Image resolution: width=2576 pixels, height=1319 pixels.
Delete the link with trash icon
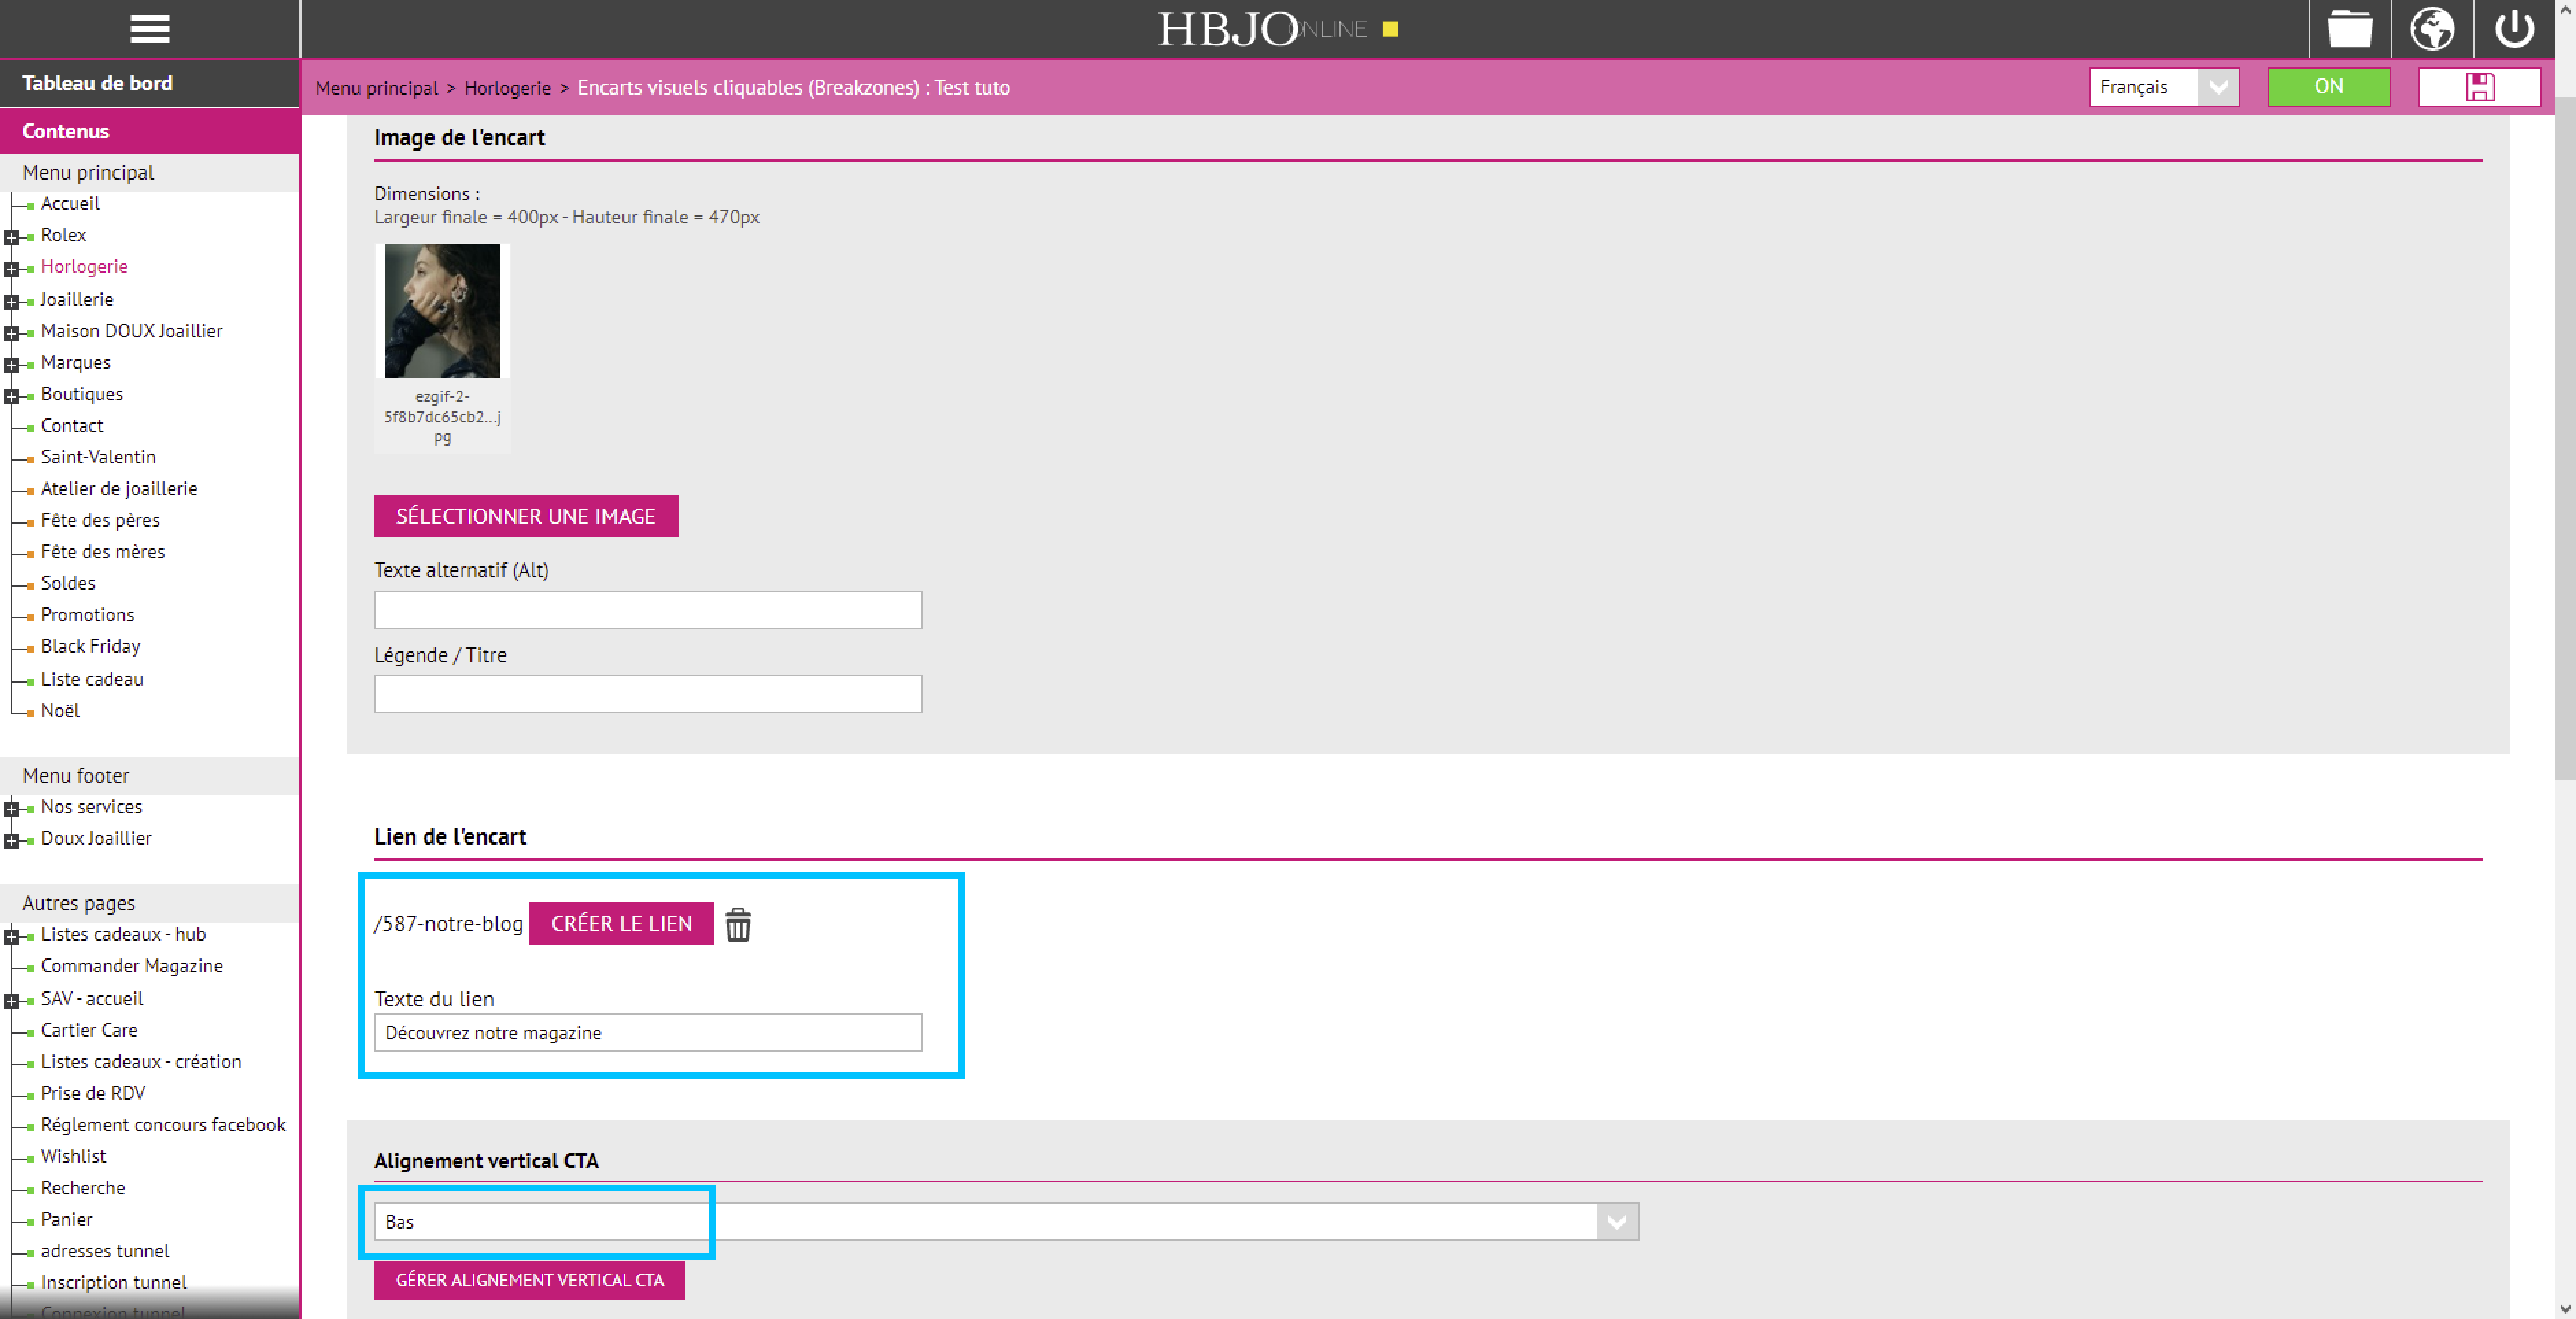737,924
